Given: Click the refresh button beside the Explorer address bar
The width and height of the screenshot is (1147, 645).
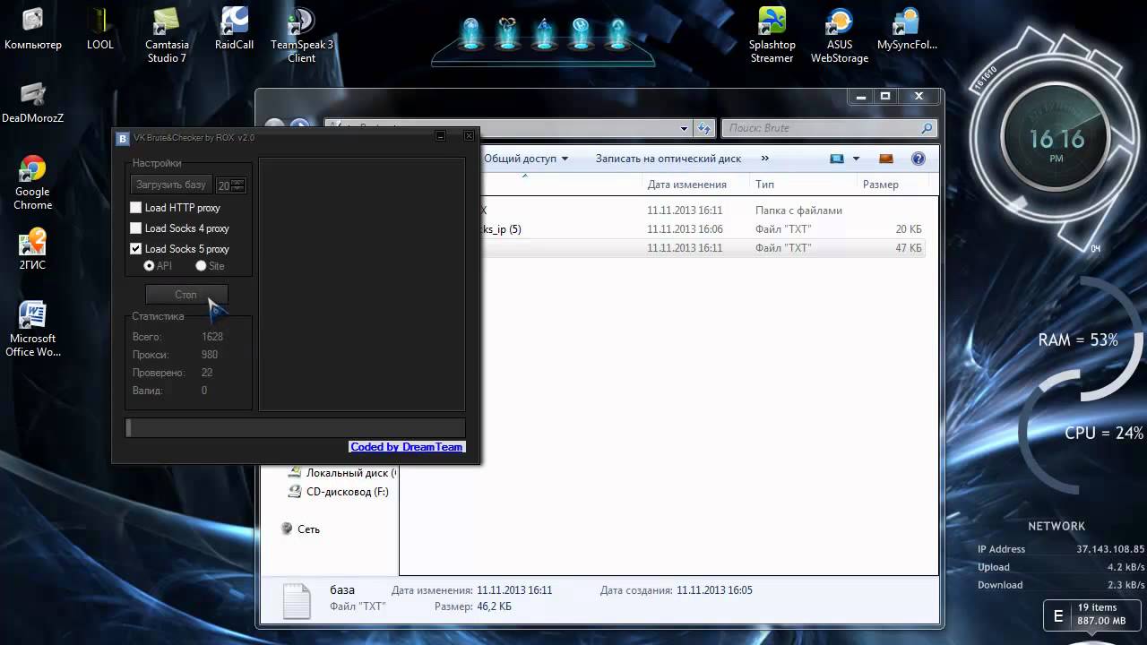Looking at the screenshot, I should coord(704,128).
